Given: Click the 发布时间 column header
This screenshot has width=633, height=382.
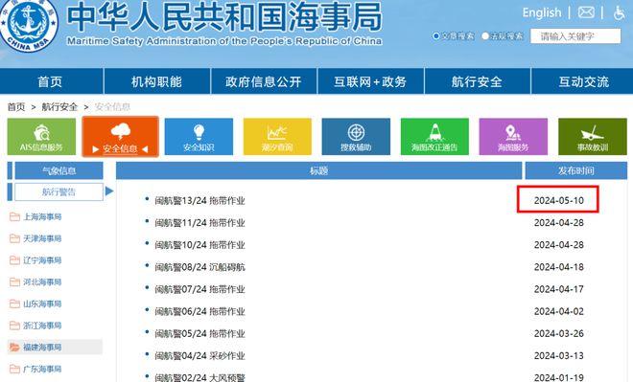Looking at the screenshot, I should (x=576, y=170).
